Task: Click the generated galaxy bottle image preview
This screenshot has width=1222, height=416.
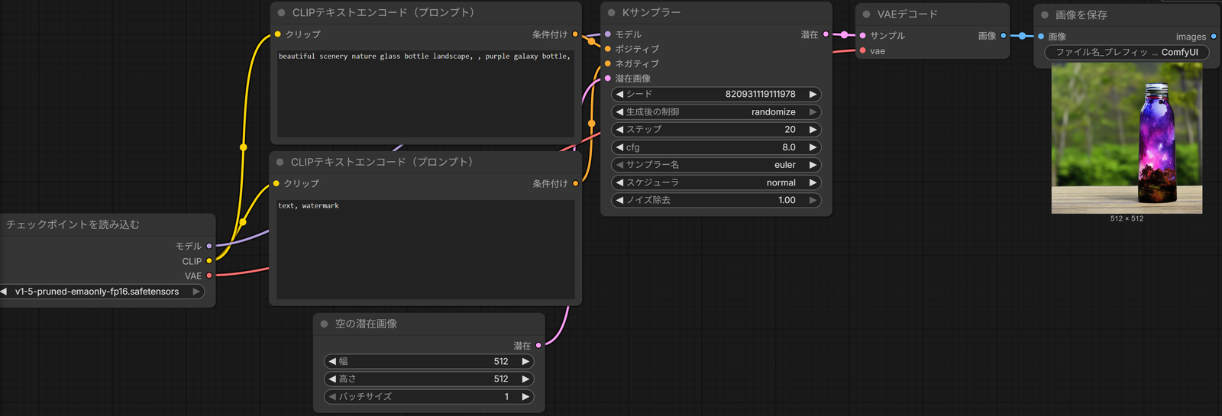Action: click(x=1127, y=138)
